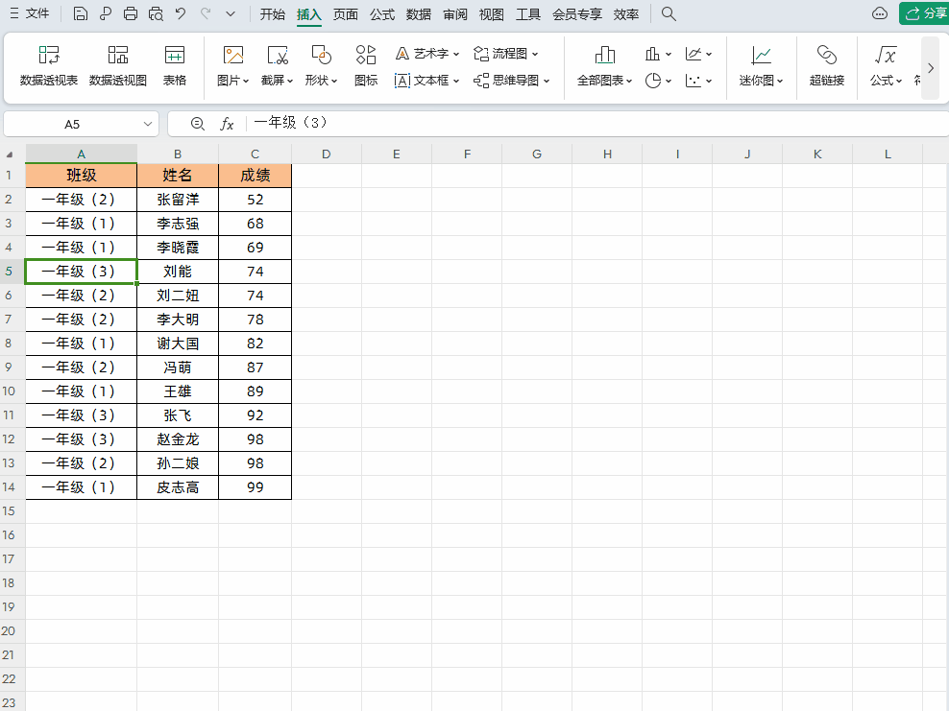Viewport: 949px width, 711px height.
Task: Click the cloud sync icon
Action: point(880,13)
